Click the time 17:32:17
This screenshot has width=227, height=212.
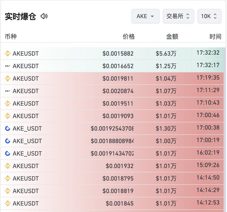point(208,65)
